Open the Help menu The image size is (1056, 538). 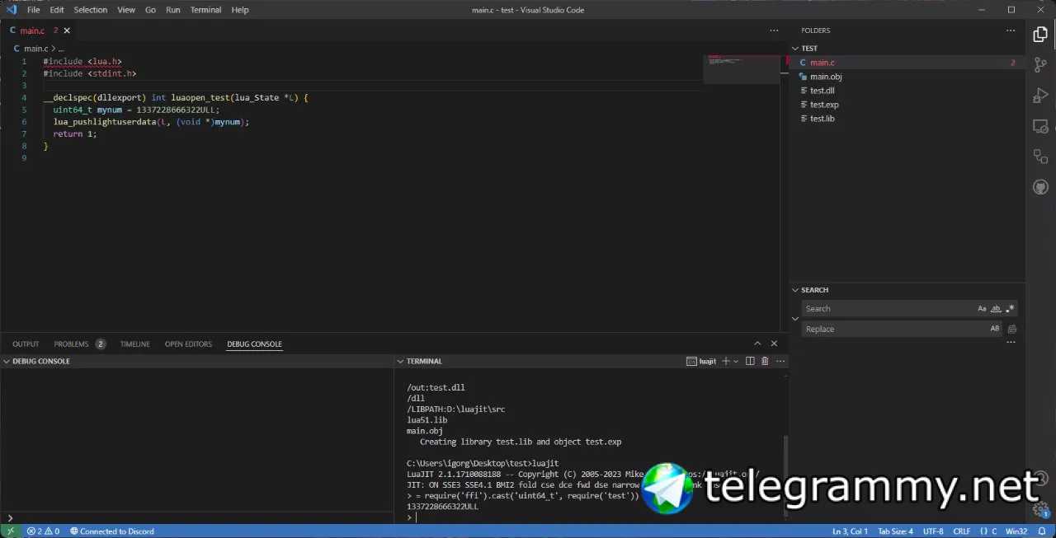tap(240, 10)
